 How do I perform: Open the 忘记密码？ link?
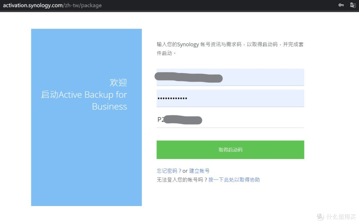pyautogui.click(x=169, y=171)
